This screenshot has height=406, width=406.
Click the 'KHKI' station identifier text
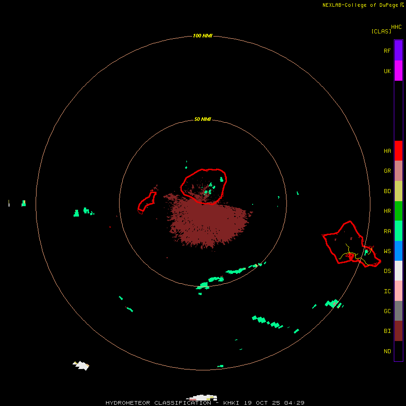231,403
